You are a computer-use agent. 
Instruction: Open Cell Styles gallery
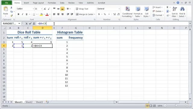147,12
